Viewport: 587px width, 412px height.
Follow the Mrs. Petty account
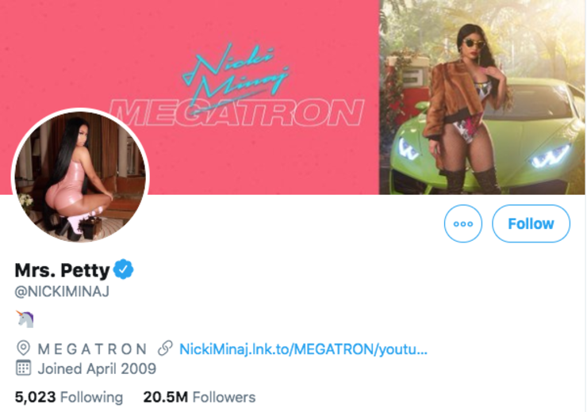pos(531,223)
